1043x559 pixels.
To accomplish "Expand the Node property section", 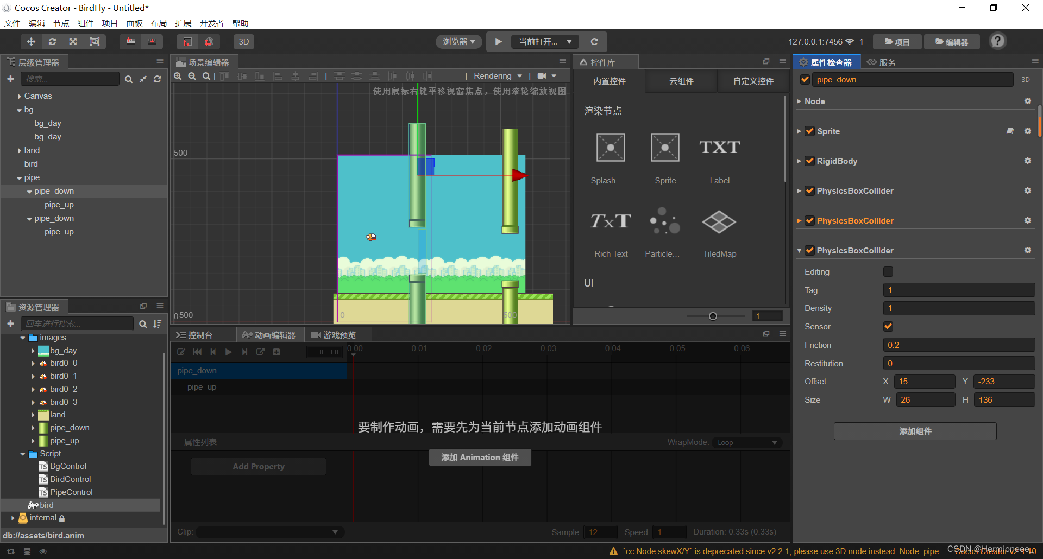I will click(799, 101).
